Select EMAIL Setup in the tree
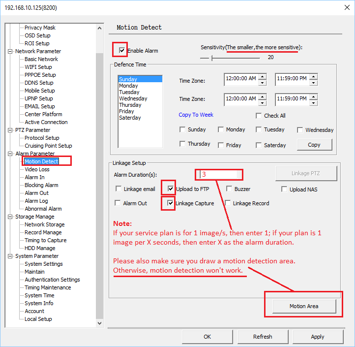Image resolution: width=355 pixels, height=347 pixels. (x=39, y=106)
